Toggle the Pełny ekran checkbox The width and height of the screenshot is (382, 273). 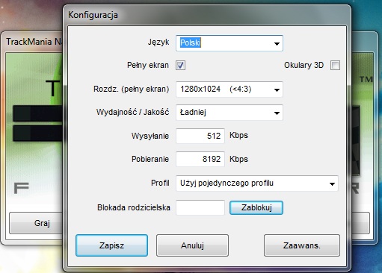click(180, 66)
